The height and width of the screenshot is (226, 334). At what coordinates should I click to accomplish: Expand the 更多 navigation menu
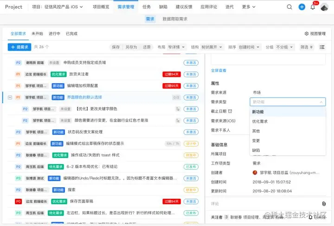[249, 7]
